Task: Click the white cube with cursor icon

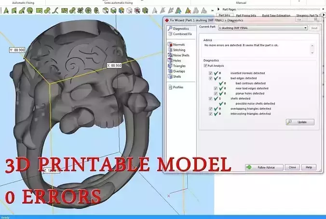Action: [x=106, y=11]
